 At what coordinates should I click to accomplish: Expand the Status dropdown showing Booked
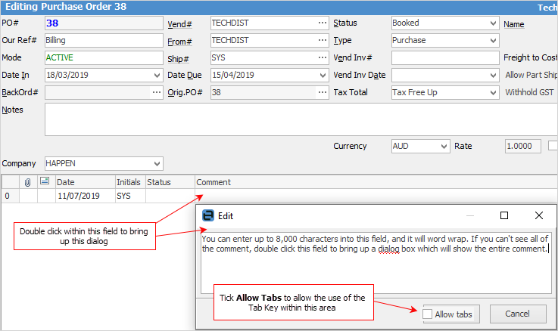(x=493, y=23)
